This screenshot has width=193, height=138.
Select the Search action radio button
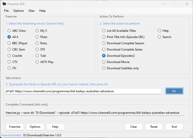(x=159, y=37)
